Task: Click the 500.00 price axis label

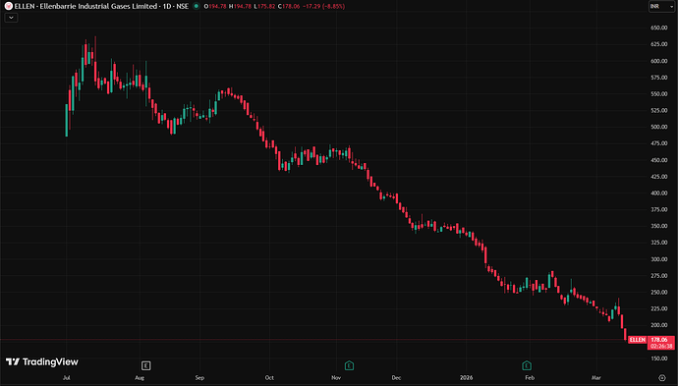Action: [x=659, y=127]
